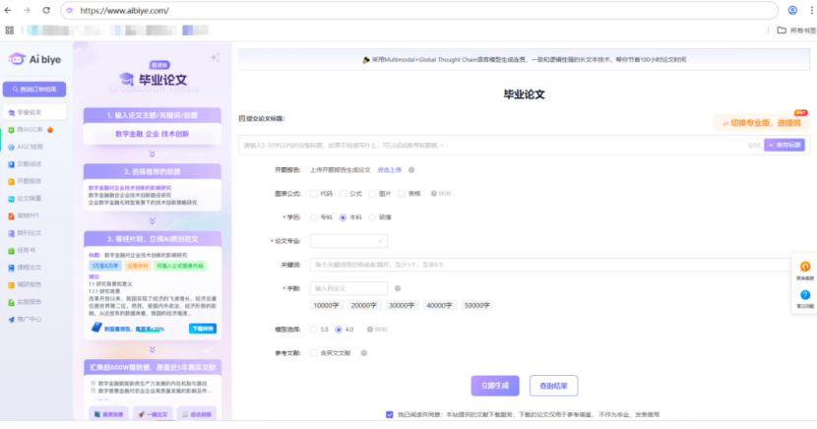The height and width of the screenshot is (429, 817).
Task: Open the 论文专业 dropdown
Action: tap(348, 241)
